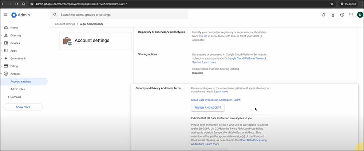Click the browser forward arrow
This screenshot has height=151, width=364.
coord(10,4)
